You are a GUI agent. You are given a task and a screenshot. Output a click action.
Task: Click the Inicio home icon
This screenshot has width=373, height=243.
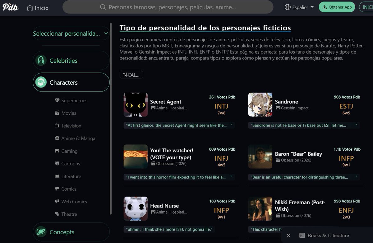(x=30, y=8)
